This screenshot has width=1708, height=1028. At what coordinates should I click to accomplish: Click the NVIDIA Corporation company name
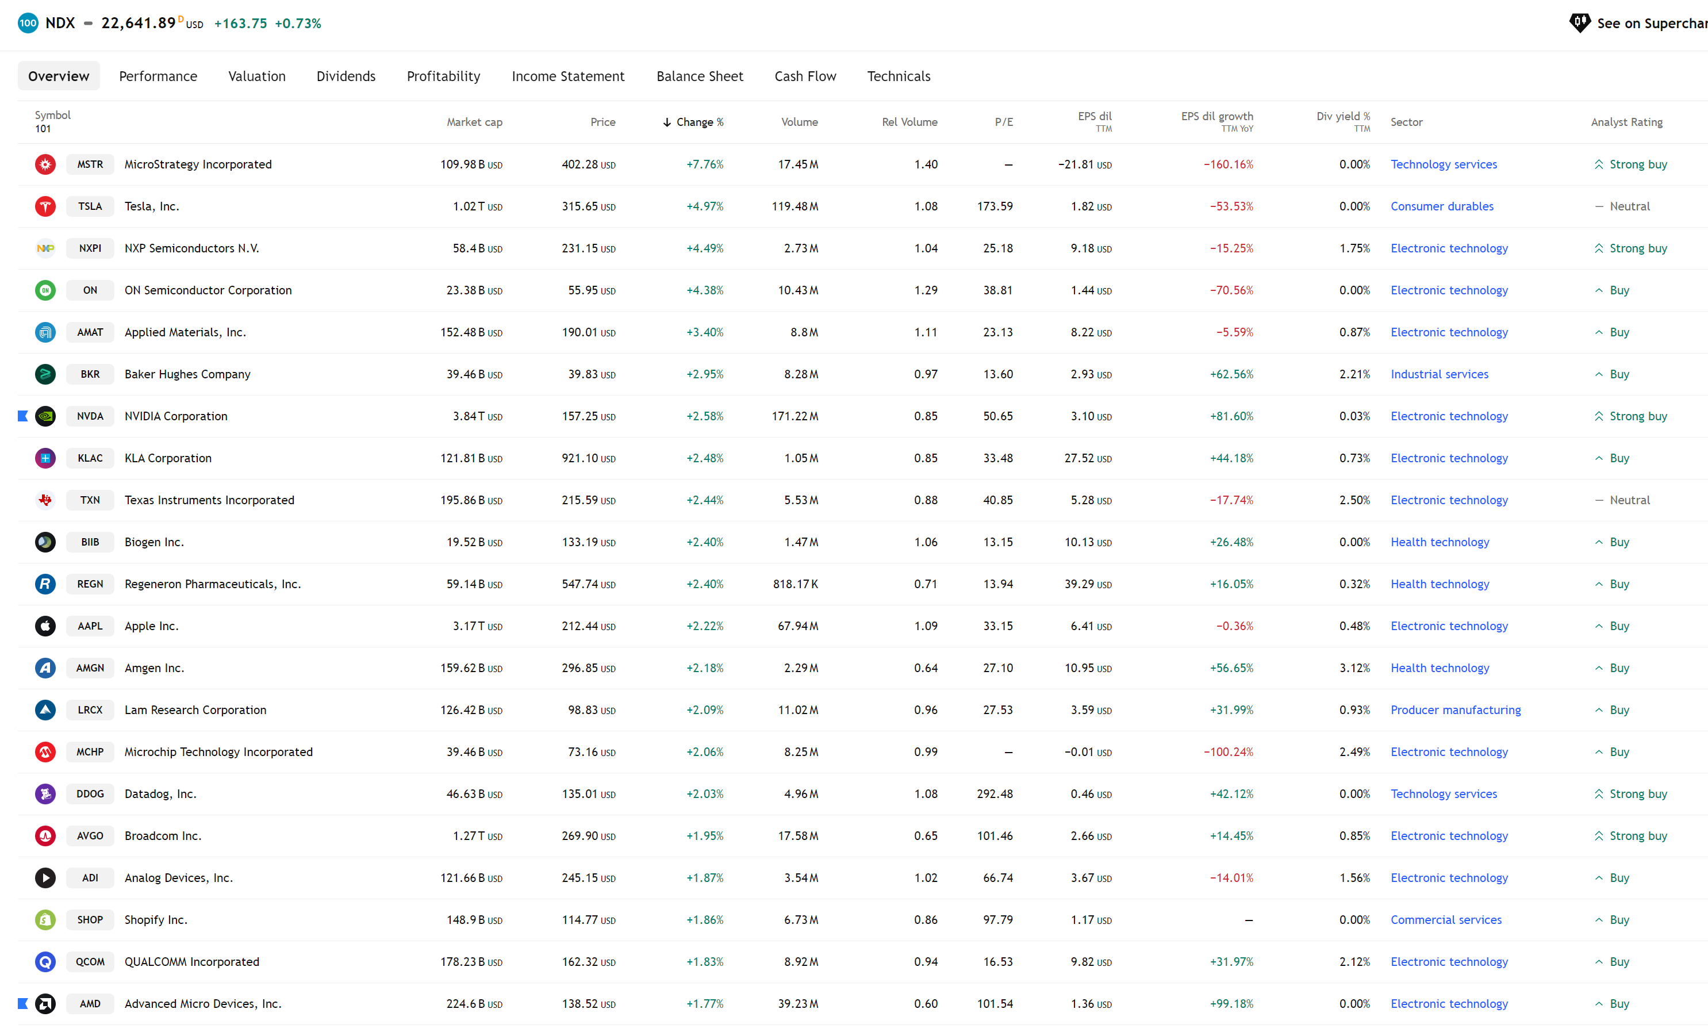[176, 416]
